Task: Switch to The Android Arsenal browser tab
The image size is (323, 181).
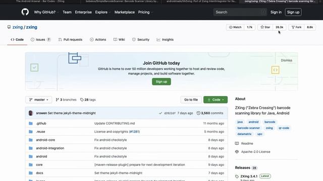Action: pyautogui.click(x=40, y=1)
